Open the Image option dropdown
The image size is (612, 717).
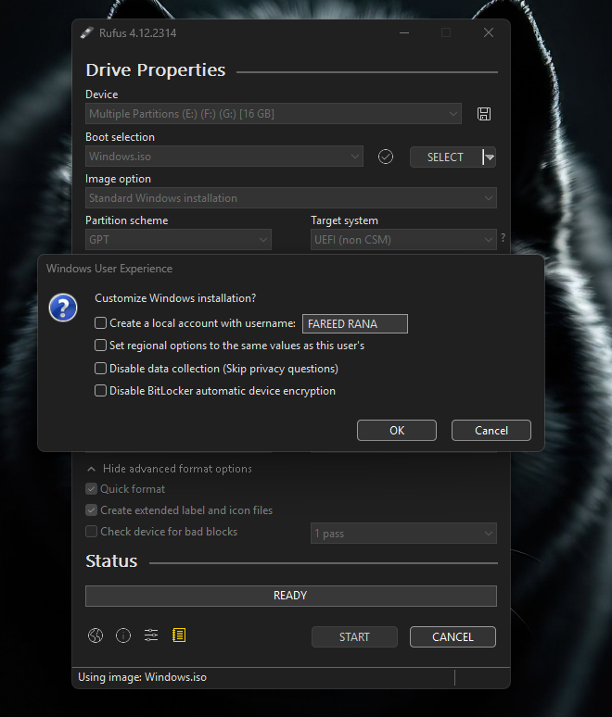[291, 198]
